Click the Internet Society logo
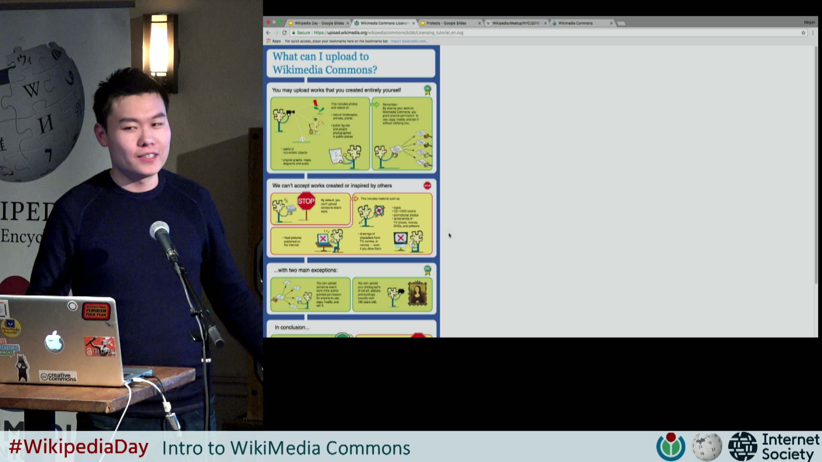822x462 pixels. pos(774,447)
